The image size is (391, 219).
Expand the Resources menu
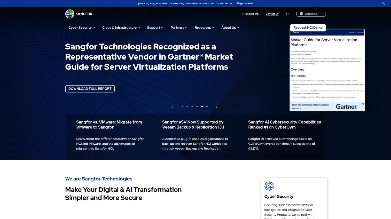coord(204,28)
